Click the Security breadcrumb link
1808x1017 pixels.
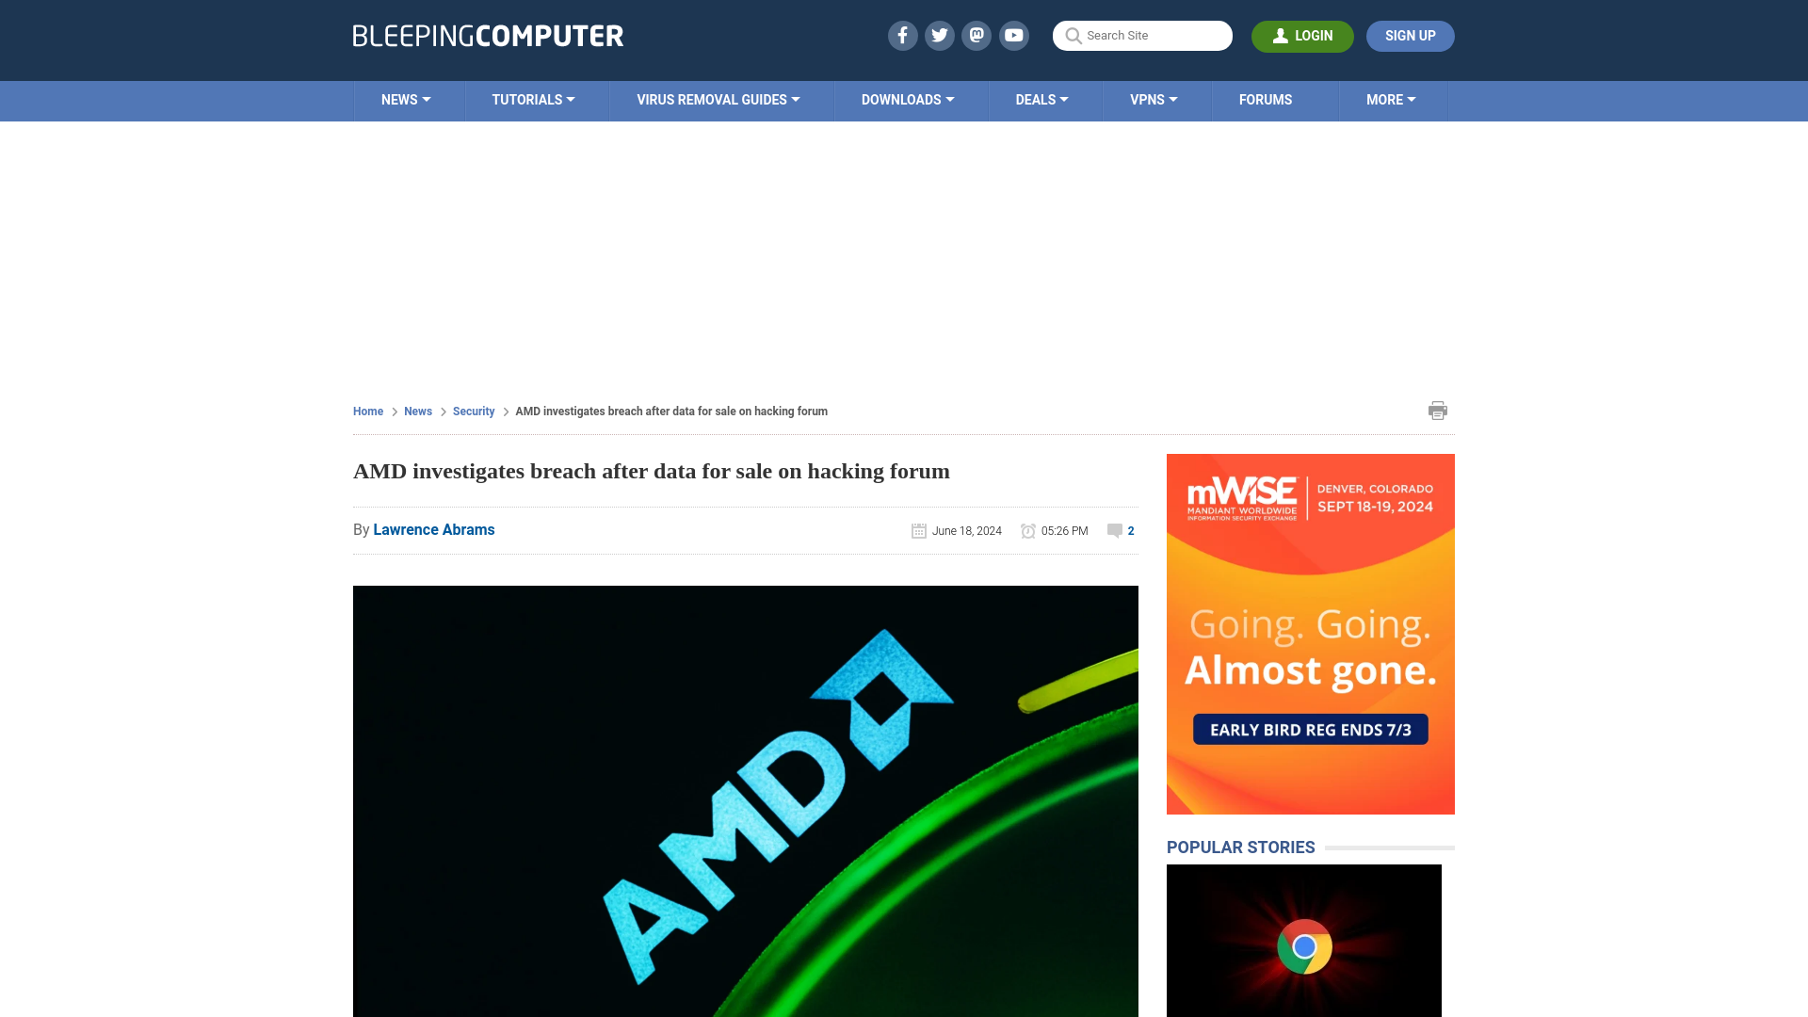click(x=473, y=411)
